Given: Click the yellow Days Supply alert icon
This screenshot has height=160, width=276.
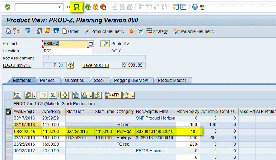Looking at the screenshot, I should click(x=70, y=65).
